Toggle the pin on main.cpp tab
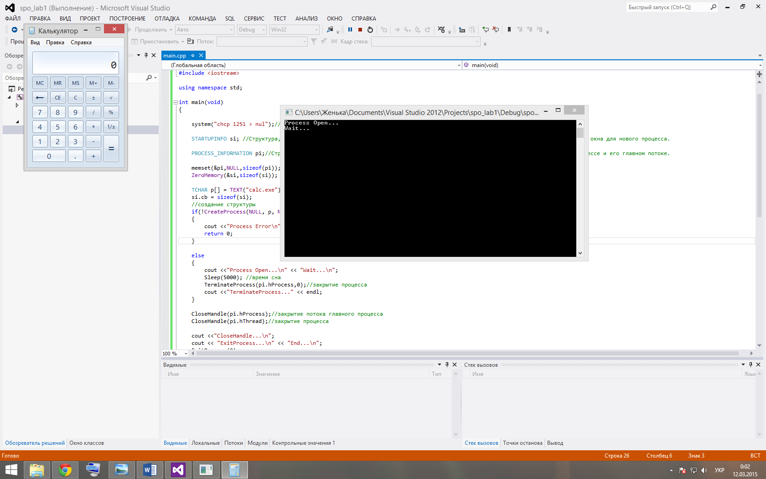This screenshot has height=479, width=766. (193, 56)
